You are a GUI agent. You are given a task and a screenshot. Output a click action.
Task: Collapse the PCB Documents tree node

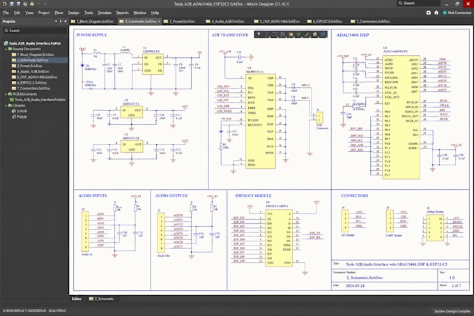pos(6,94)
